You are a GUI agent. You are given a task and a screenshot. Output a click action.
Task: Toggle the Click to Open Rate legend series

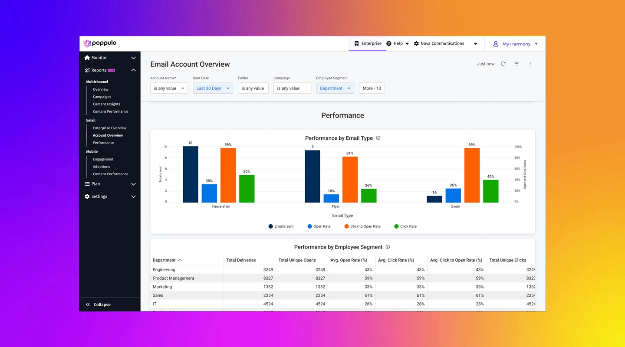pos(362,226)
